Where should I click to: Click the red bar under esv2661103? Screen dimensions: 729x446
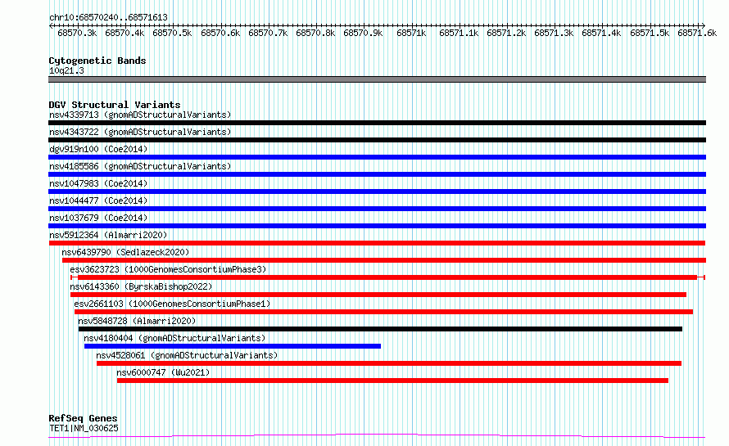[383, 312]
